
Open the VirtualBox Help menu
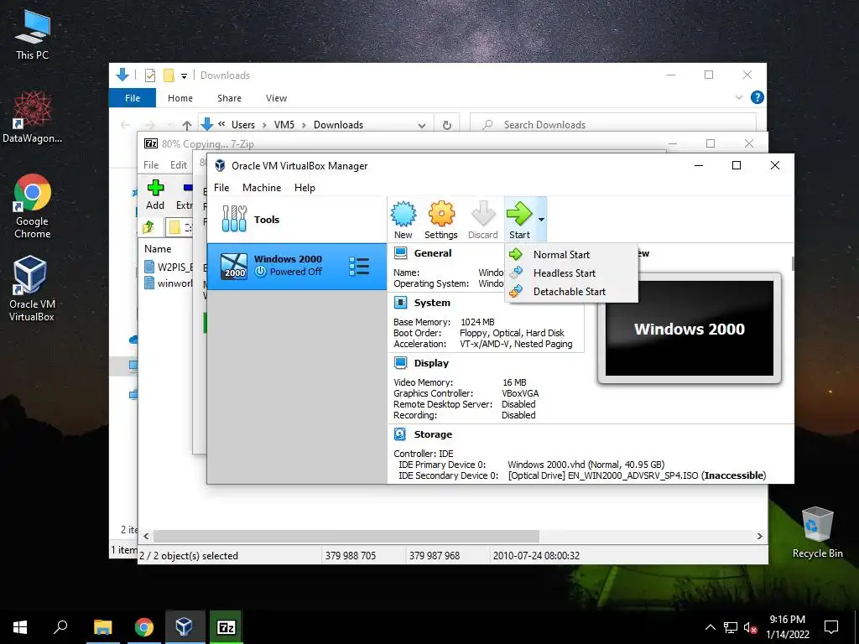[x=305, y=188]
